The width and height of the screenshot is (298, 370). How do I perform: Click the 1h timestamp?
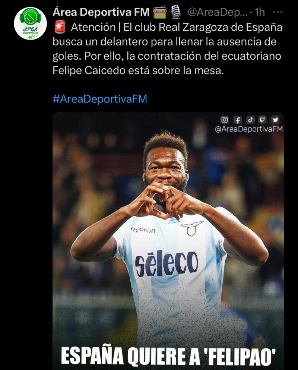260,12
